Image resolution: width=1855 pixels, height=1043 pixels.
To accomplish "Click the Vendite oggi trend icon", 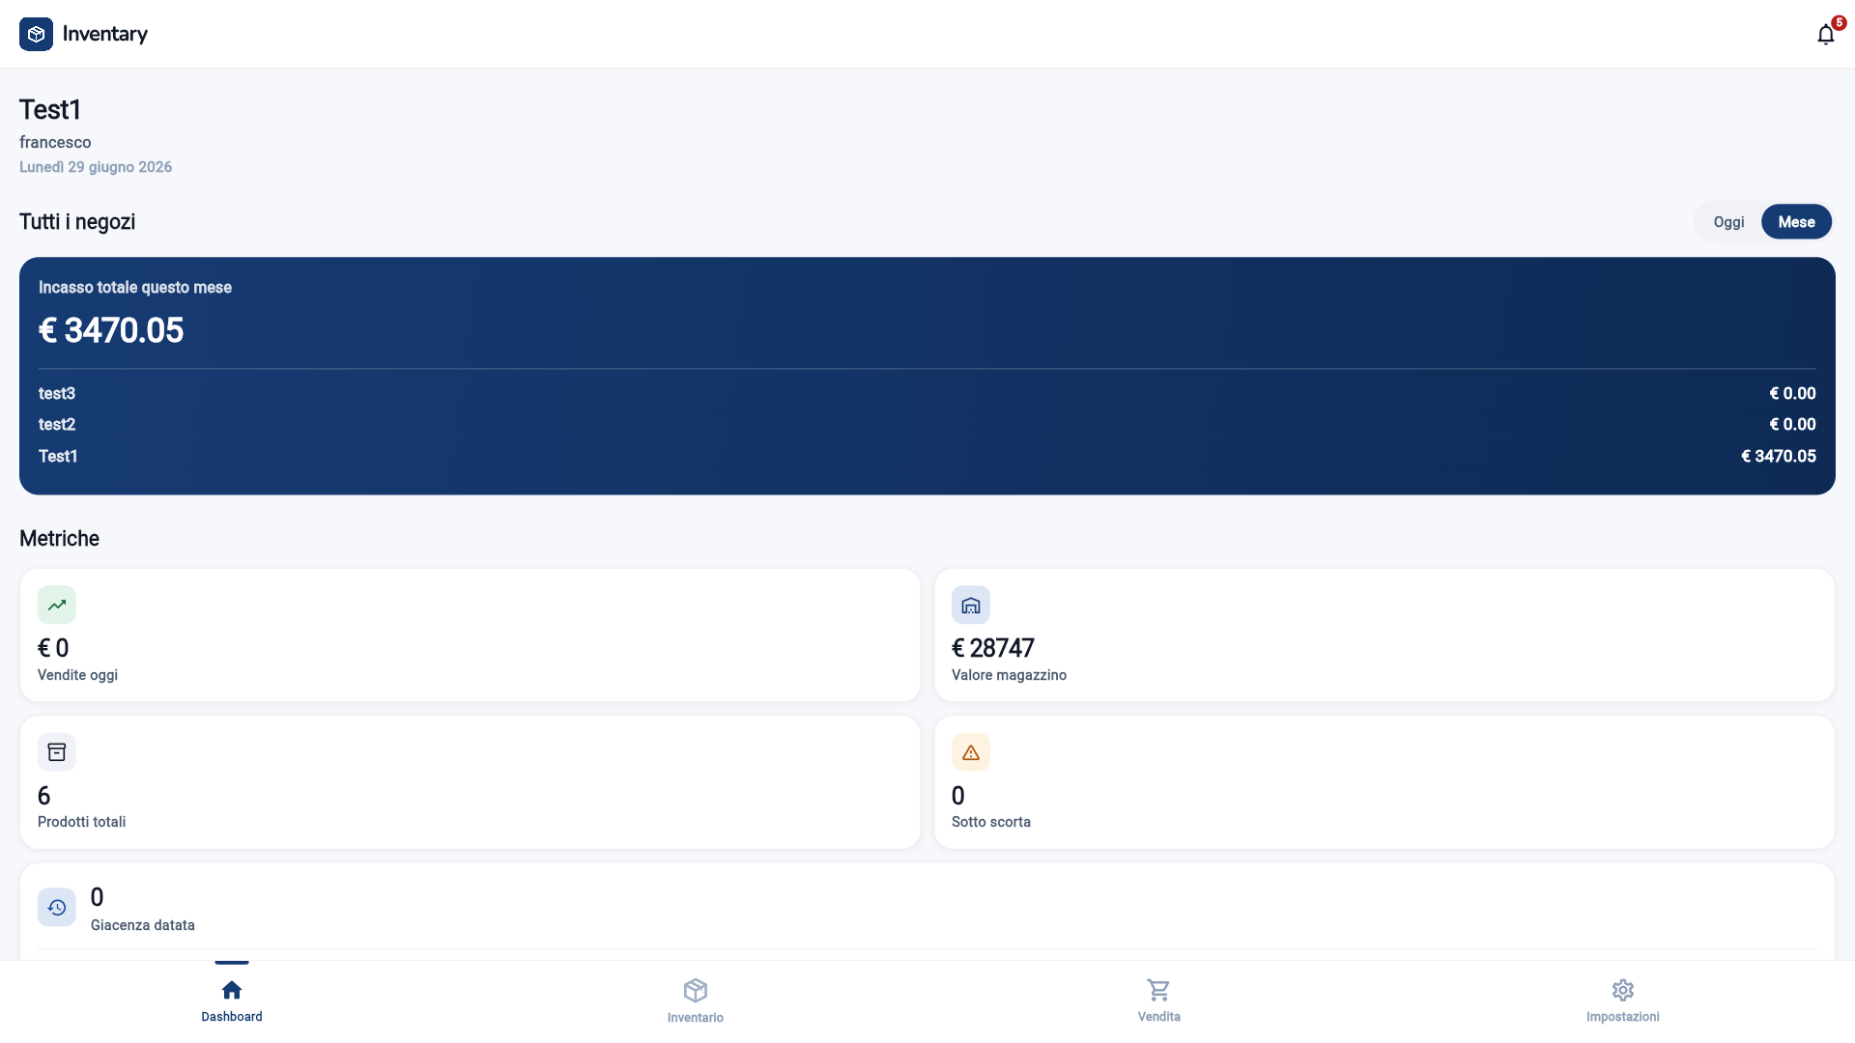I will coord(56,605).
